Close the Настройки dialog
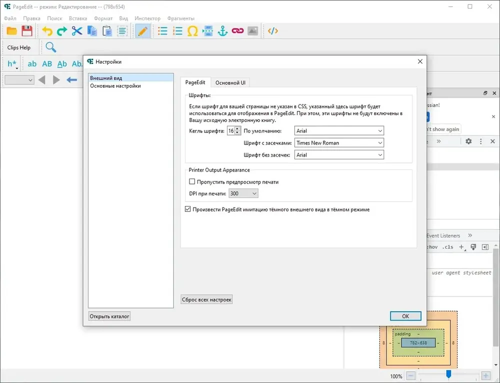The width and height of the screenshot is (500, 383). pos(420,61)
